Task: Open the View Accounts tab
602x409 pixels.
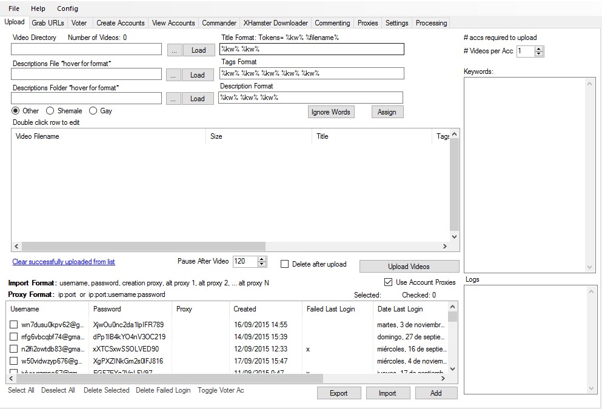Action: pos(173,23)
